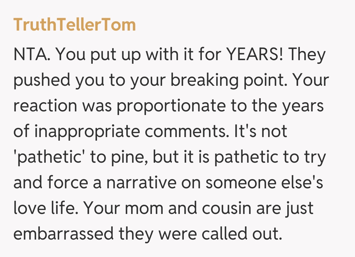Click the words 'someone else's'
Image resolution: width=355 pixels, height=257 pixels.
click(264, 183)
